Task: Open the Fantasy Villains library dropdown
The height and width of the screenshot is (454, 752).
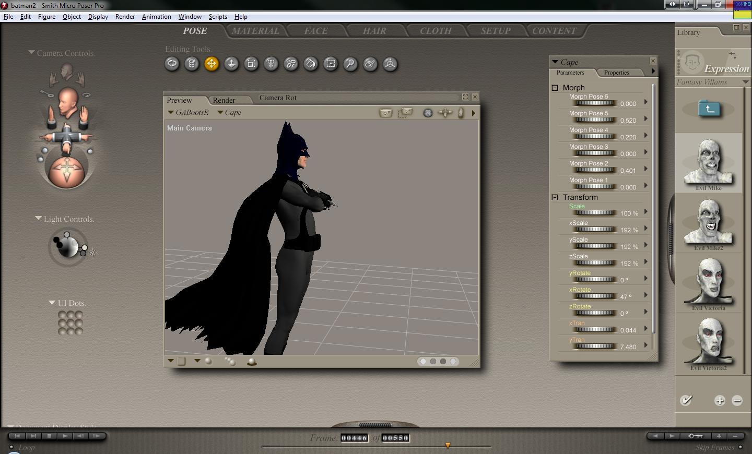Action: tap(745, 82)
